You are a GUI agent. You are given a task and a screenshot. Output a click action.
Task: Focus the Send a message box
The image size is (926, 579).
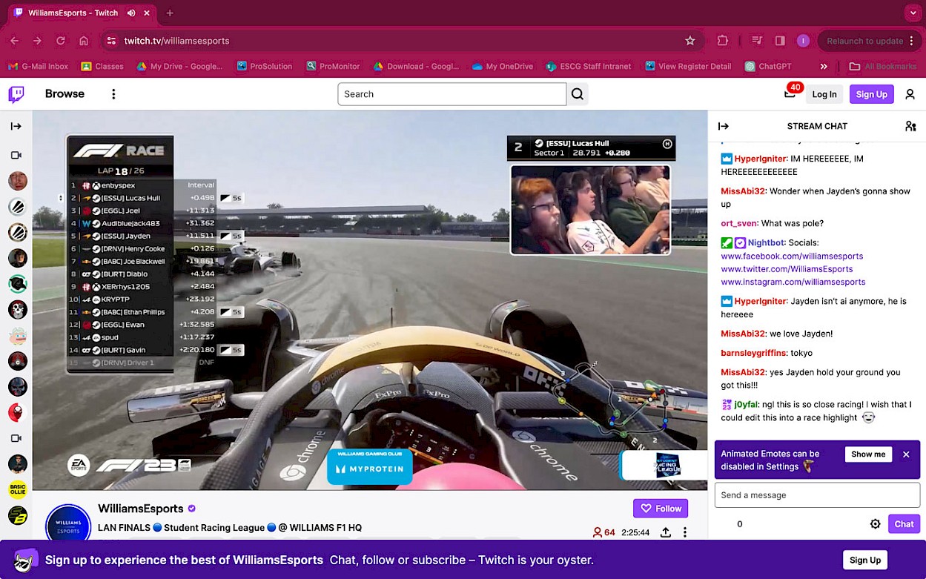tap(817, 495)
